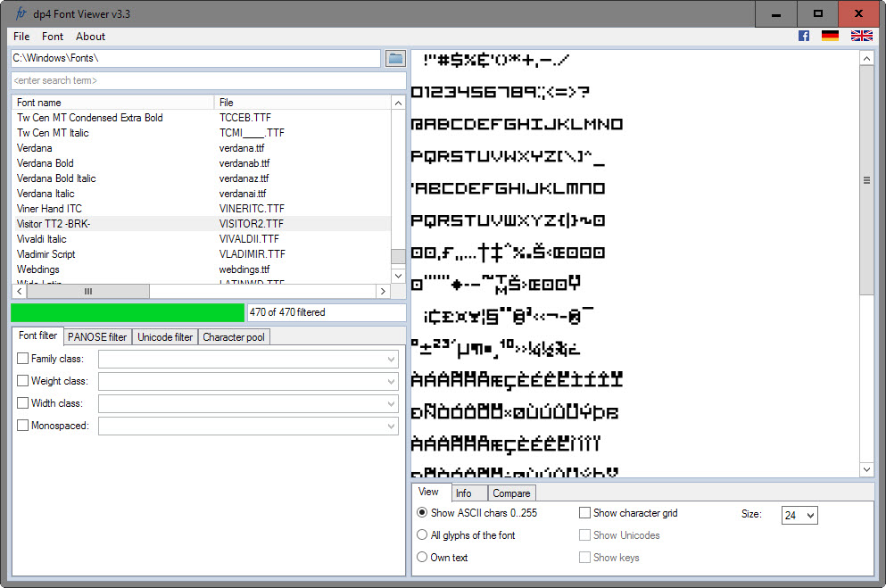Viewport: 886px width, 588px height.
Task: Tick the Show Unicodes checkbox
Action: pyautogui.click(x=584, y=534)
